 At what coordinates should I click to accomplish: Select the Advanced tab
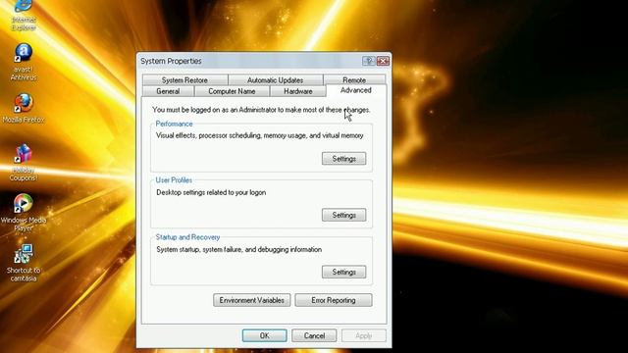[355, 90]
